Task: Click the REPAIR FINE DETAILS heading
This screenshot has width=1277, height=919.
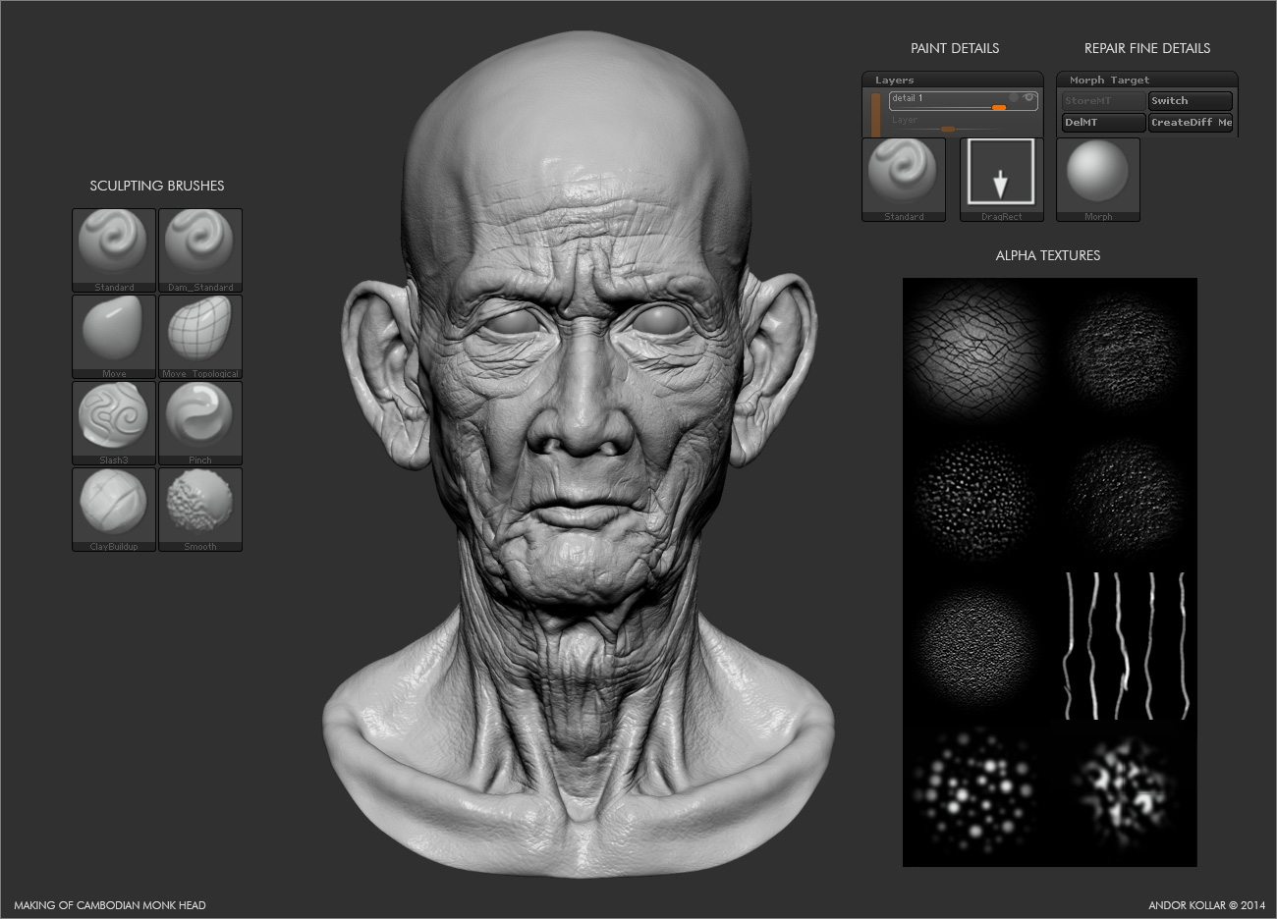Action: pos(1147,48)
